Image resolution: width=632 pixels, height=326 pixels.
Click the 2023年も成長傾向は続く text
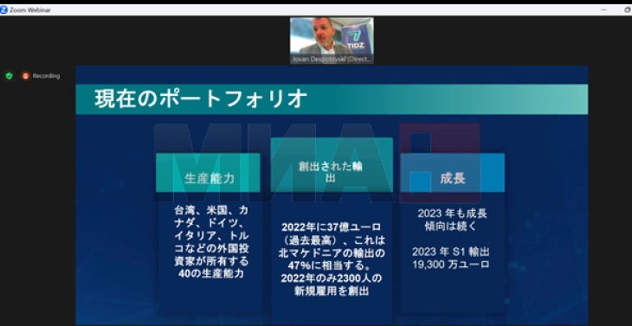452,220
